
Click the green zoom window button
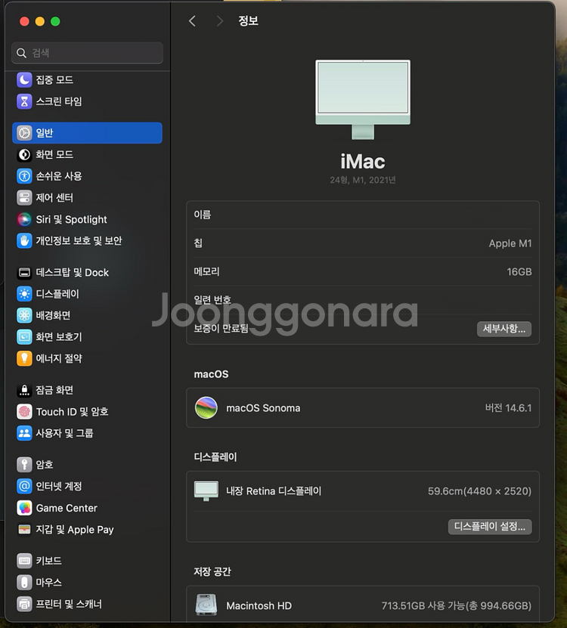click(55, 21)
